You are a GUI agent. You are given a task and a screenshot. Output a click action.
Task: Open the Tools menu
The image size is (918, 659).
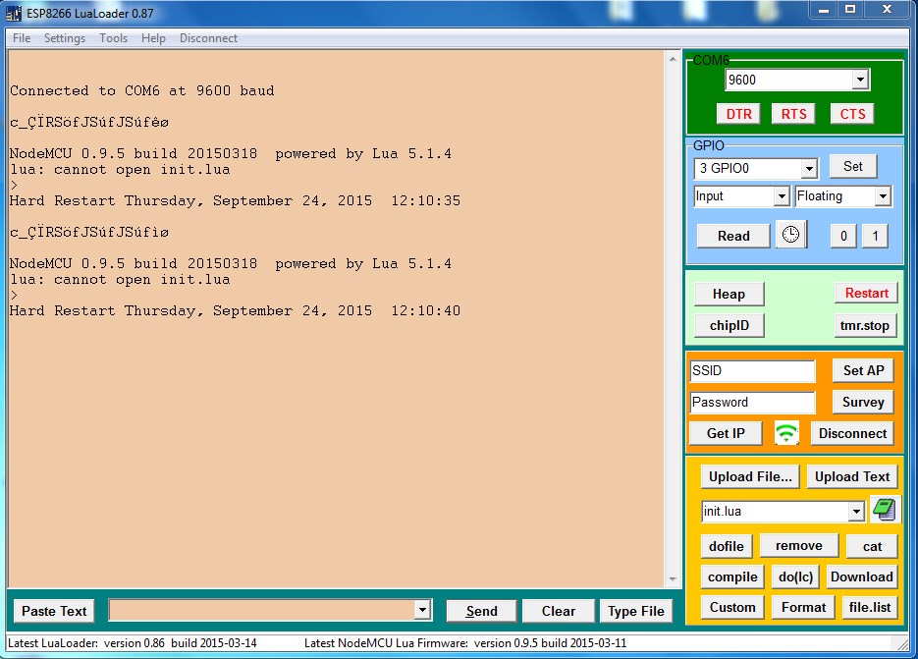coord(113,38)
